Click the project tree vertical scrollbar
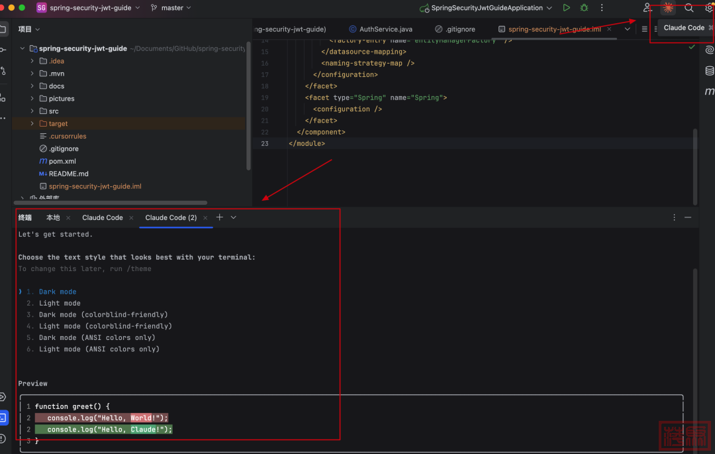 248,106
